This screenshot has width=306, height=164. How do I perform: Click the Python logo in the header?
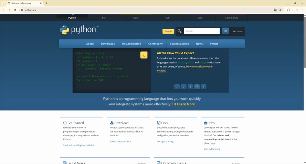coord(79,30)
